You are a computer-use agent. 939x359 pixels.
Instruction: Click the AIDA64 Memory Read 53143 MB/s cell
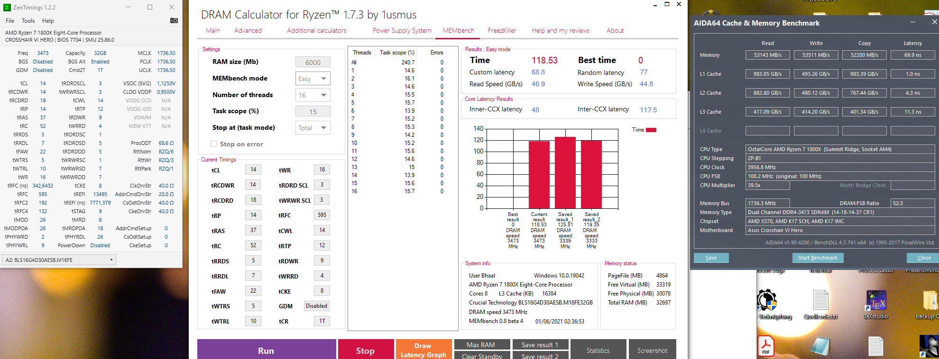767,55
